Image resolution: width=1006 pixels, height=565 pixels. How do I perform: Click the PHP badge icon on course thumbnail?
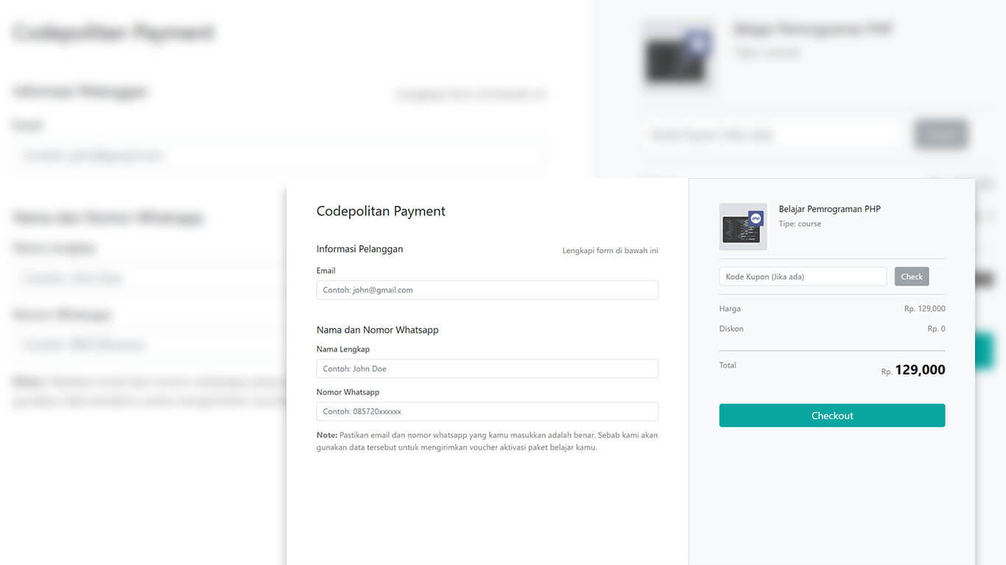tap(756, 218)
